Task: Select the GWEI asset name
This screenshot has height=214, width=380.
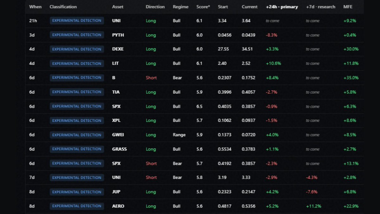Action: pyautogui.click(x=118, y=135)
